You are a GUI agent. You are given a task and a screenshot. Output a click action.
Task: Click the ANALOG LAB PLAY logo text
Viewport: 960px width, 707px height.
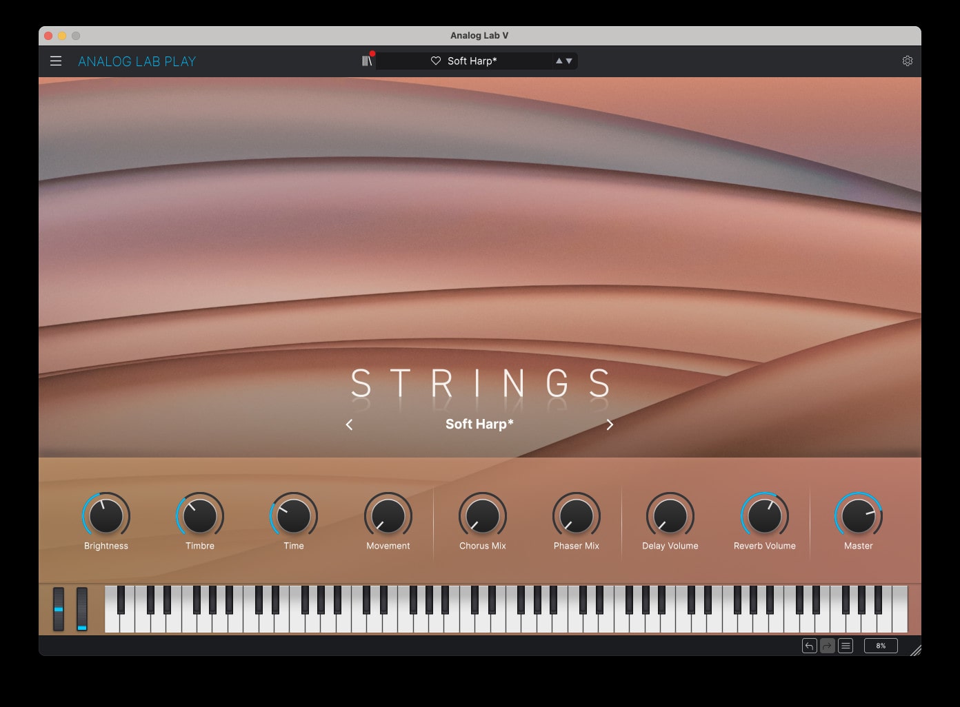point(137,61)
